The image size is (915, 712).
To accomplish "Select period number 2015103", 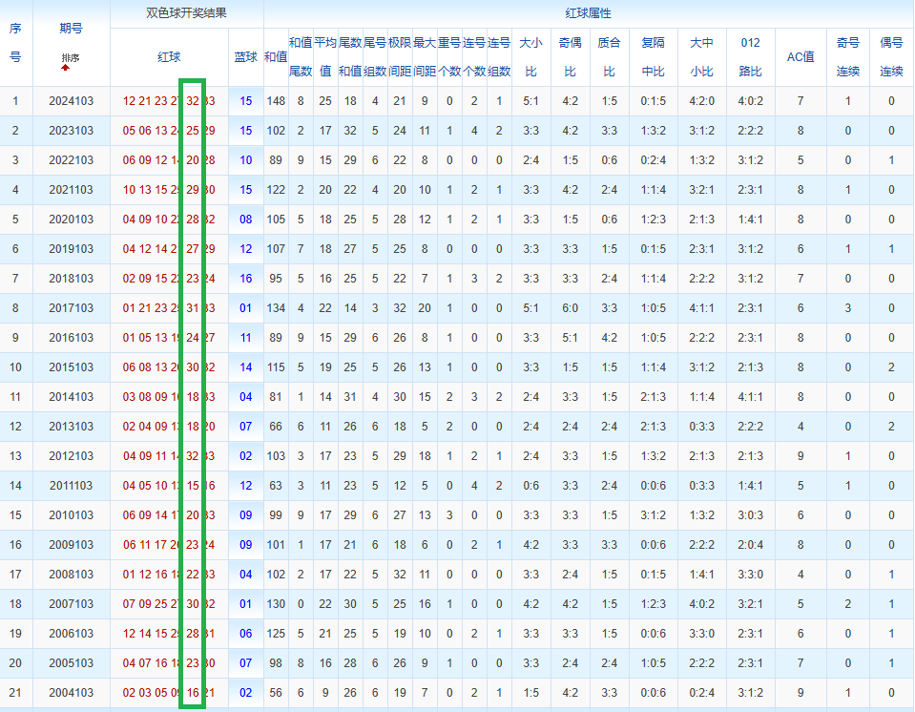I will click(x=72, y=367).
